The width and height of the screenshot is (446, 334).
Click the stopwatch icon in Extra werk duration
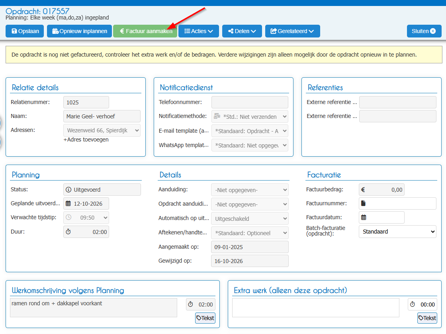(413, 305)
